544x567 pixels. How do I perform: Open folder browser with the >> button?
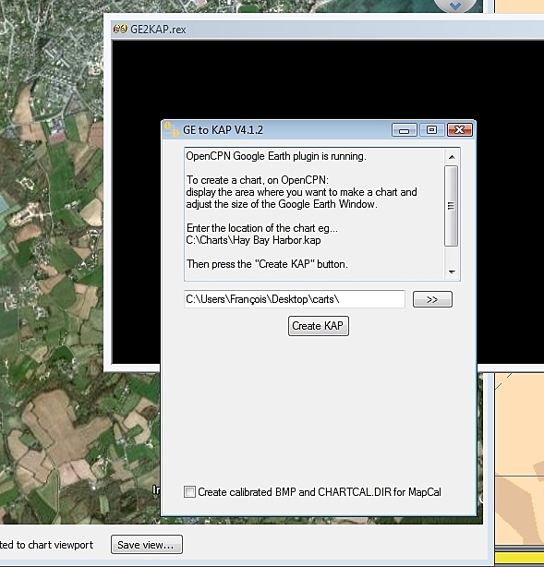(432, 299)
